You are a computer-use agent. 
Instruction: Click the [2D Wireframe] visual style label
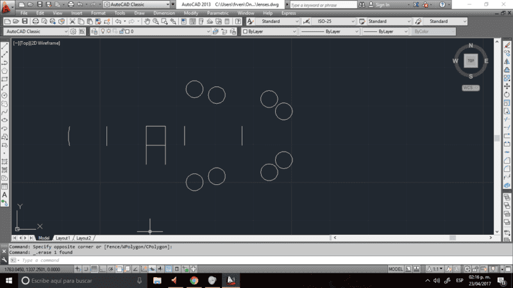[x=45, y=43]
